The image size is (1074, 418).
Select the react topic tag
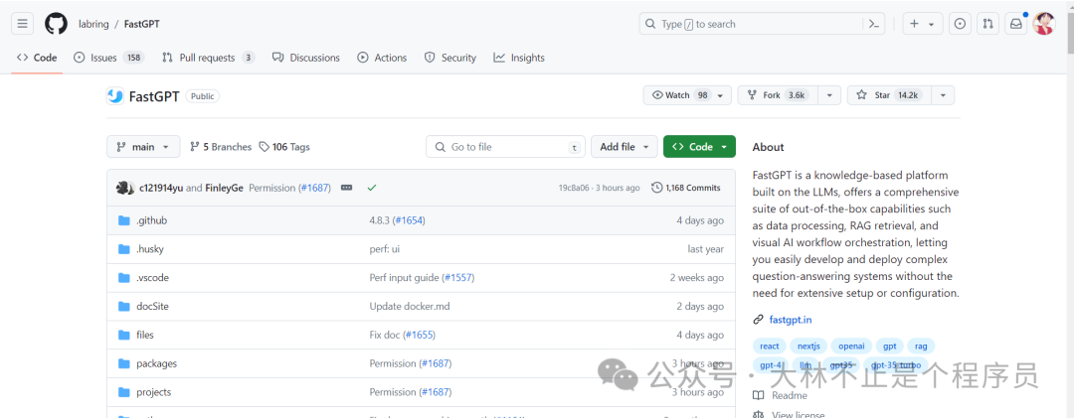point(769,347)
